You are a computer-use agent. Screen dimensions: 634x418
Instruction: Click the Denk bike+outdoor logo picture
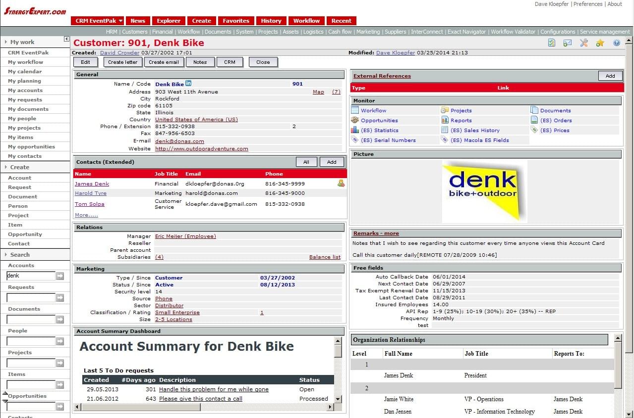[x=484, y=191]
